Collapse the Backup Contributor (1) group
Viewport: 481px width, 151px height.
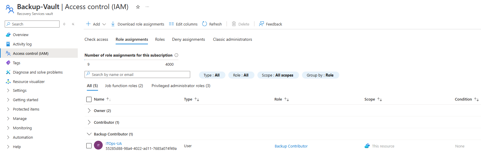89,134
